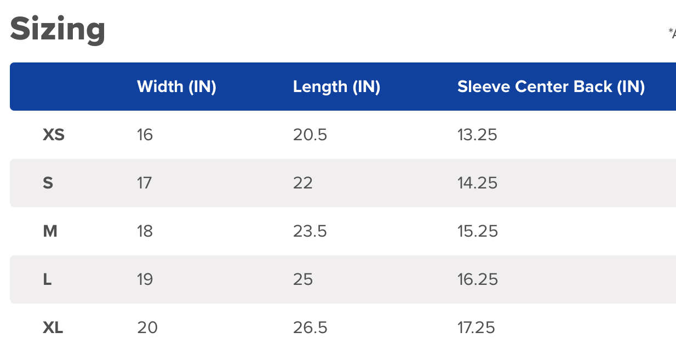The height and width of the screenshot is (355, 676).
Task: Click the M length value 23.5
Action: pos(310,231)
